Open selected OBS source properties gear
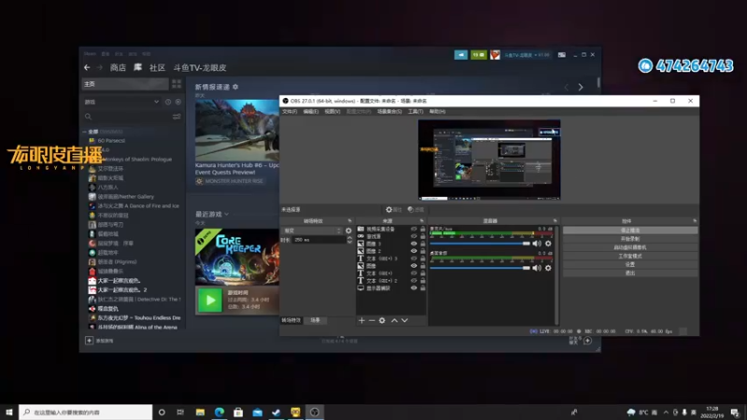 [x=382, y=320]
